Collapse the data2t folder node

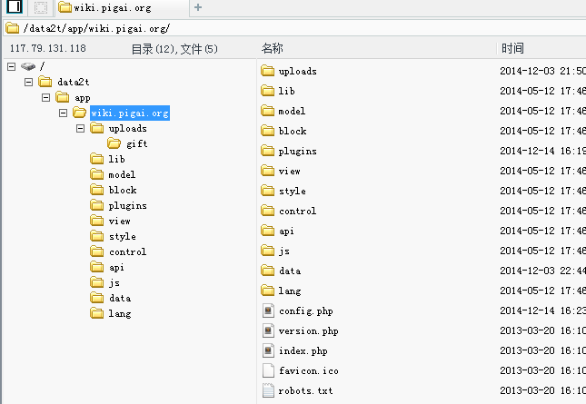[x=29, y=82]
